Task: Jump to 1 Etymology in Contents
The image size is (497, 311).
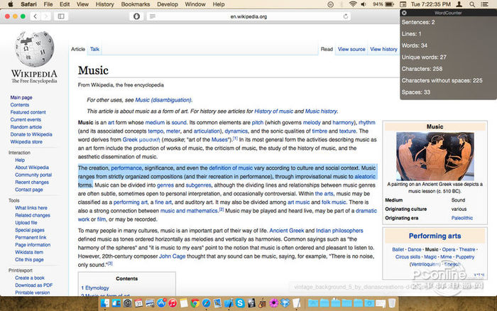Action: point(94,288)
